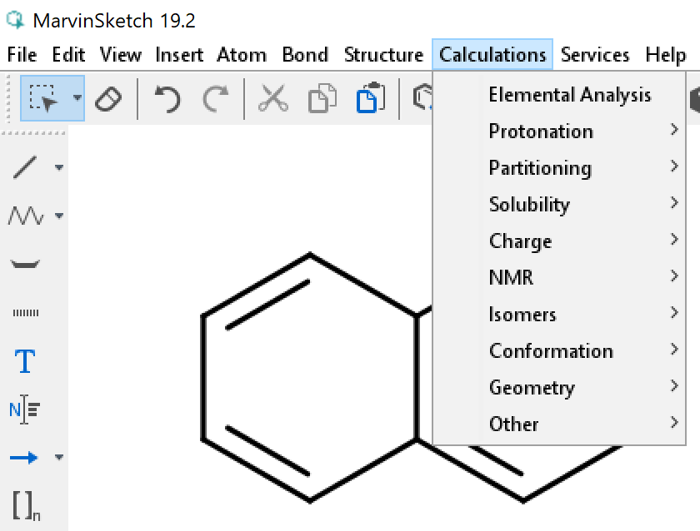This screenshot has height=531, width=700.
Task: Select the group brackets tool
Action: pos(25,504)
